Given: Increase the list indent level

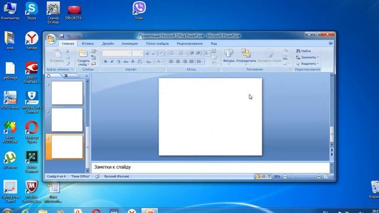Looking at the screenshot, I should (198, 53).
